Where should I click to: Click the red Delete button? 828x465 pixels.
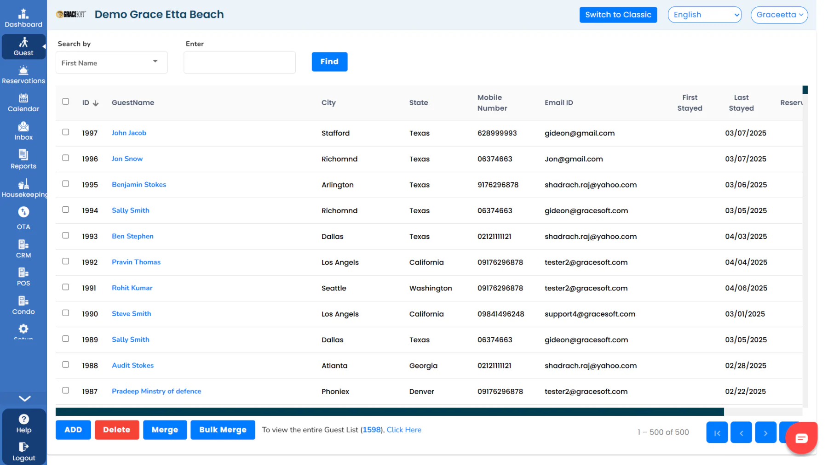(x=117, y=430)
